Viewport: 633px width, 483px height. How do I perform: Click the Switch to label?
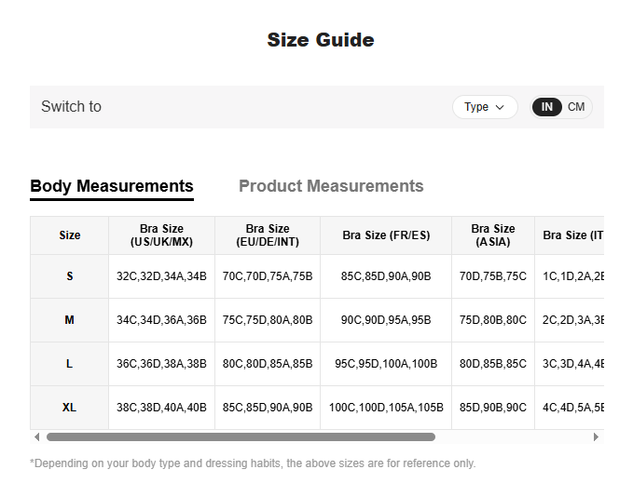click(x=71, y=107)
